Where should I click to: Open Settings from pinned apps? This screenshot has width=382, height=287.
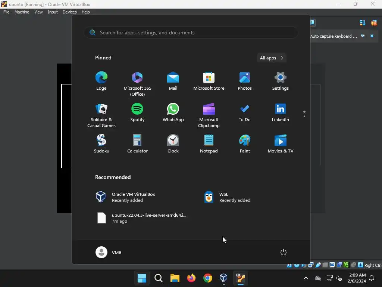coord(281,81)
